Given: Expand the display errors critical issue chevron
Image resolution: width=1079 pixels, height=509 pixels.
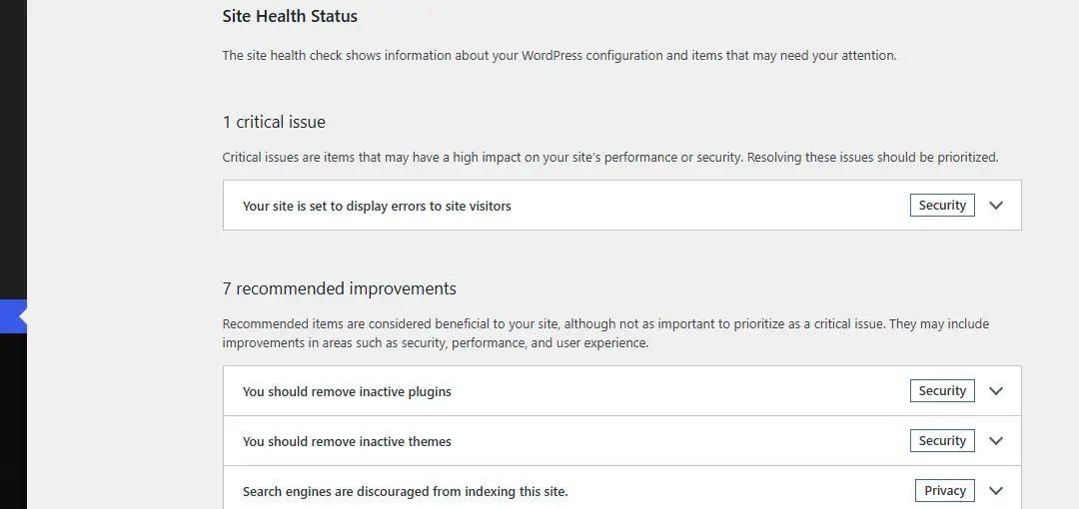Looking at the screenshot, I should tap(996, 205).
